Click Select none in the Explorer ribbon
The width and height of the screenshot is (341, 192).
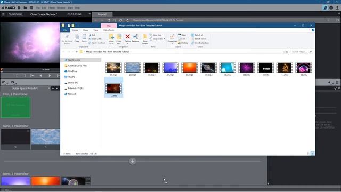pos(198,39)
